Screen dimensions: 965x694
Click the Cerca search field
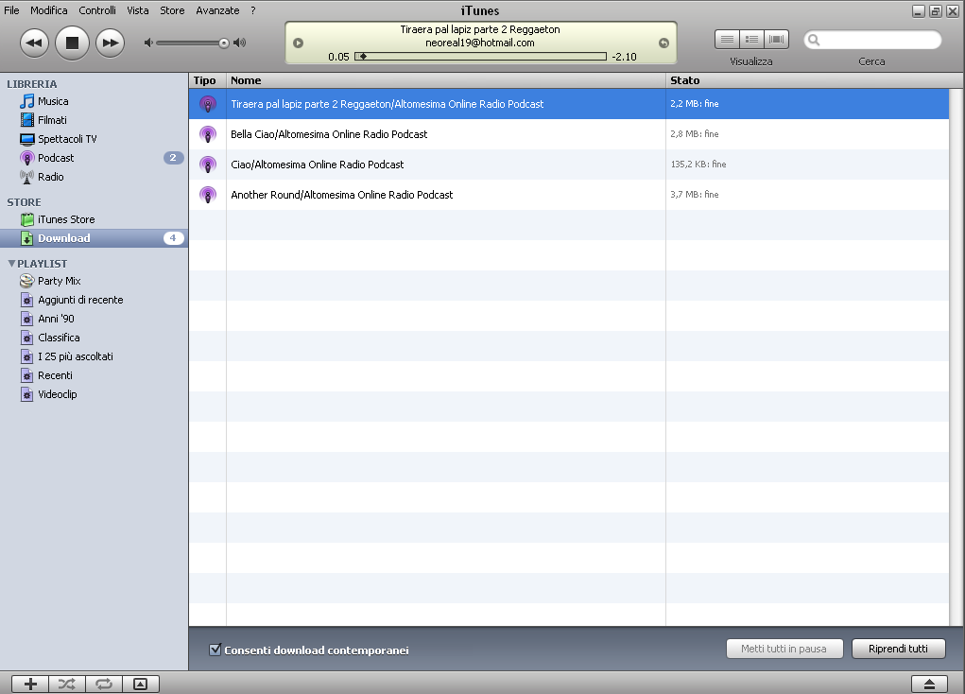(872, 40)
